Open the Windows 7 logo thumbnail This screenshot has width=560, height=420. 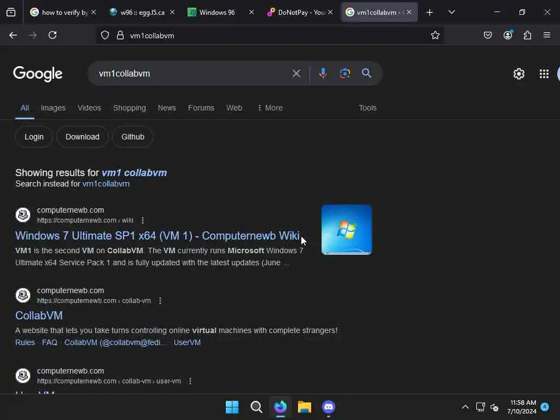click(x=346, y=230)
